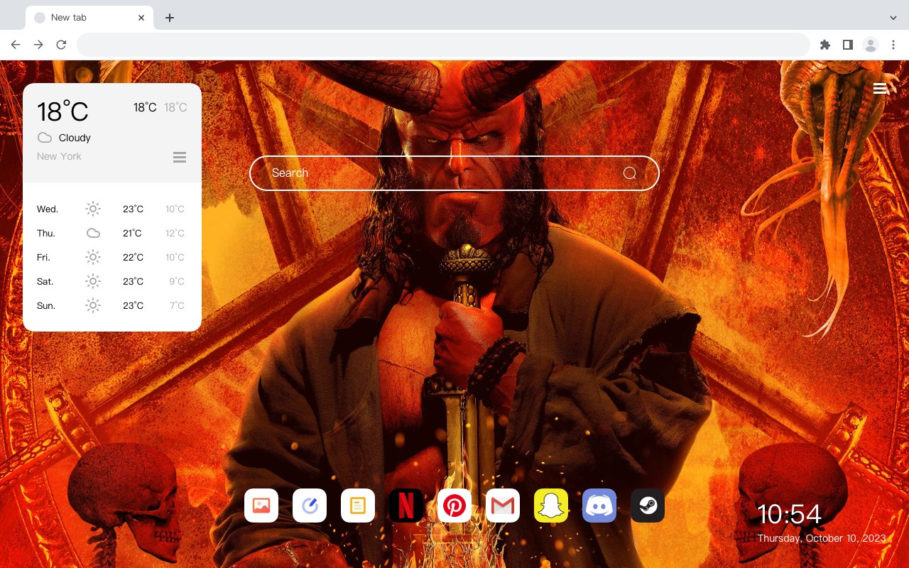Launch the Netflix shortcut
This screenshot has height=568, width=909.
(x=406, y=506)
